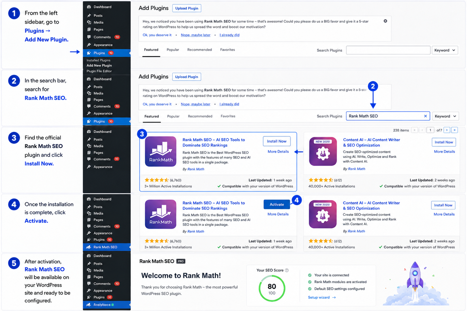
Task: Open Favorites tab beside the Rank Math SEO search query
Action: pyautogui.click(x=228, y=117)
